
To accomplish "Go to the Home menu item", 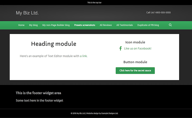I will pos(21,25).
